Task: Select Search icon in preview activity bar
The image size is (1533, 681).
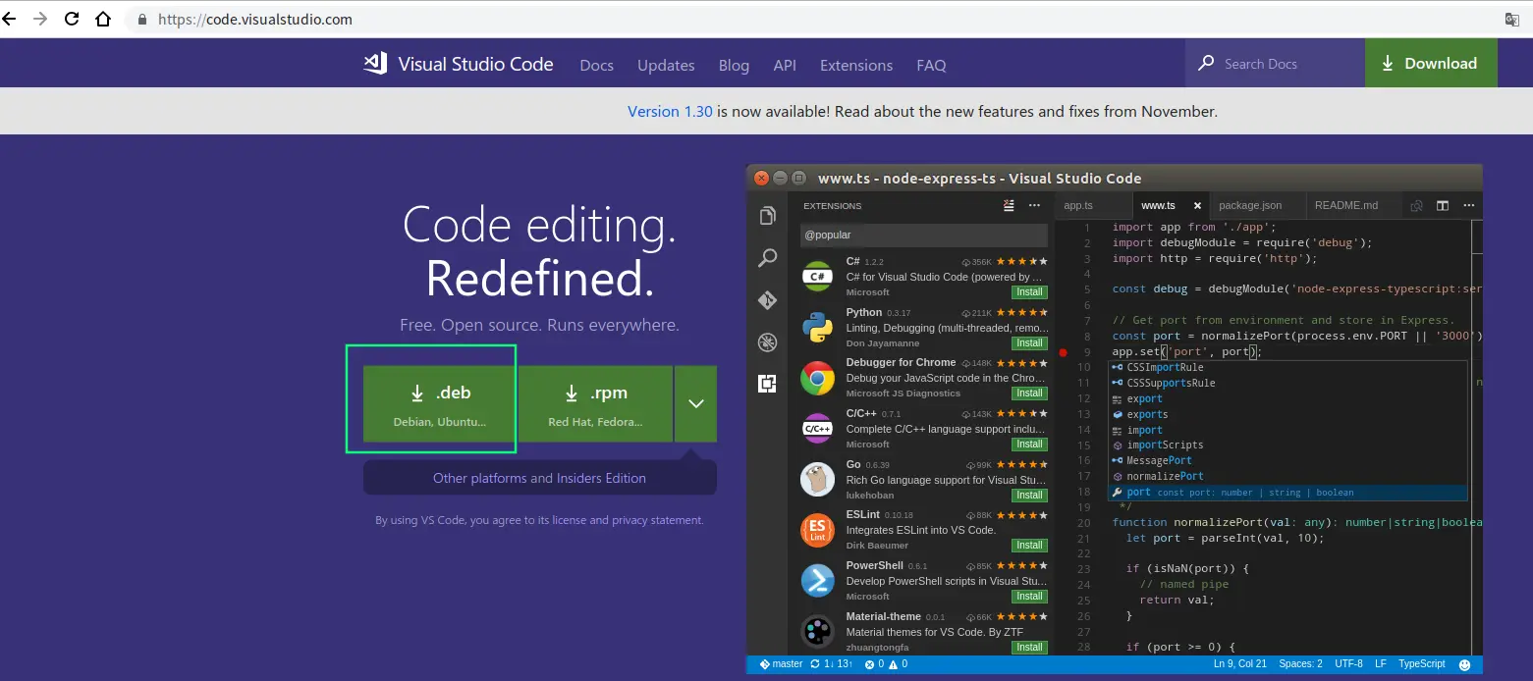Action: click(x=768, y=258)
